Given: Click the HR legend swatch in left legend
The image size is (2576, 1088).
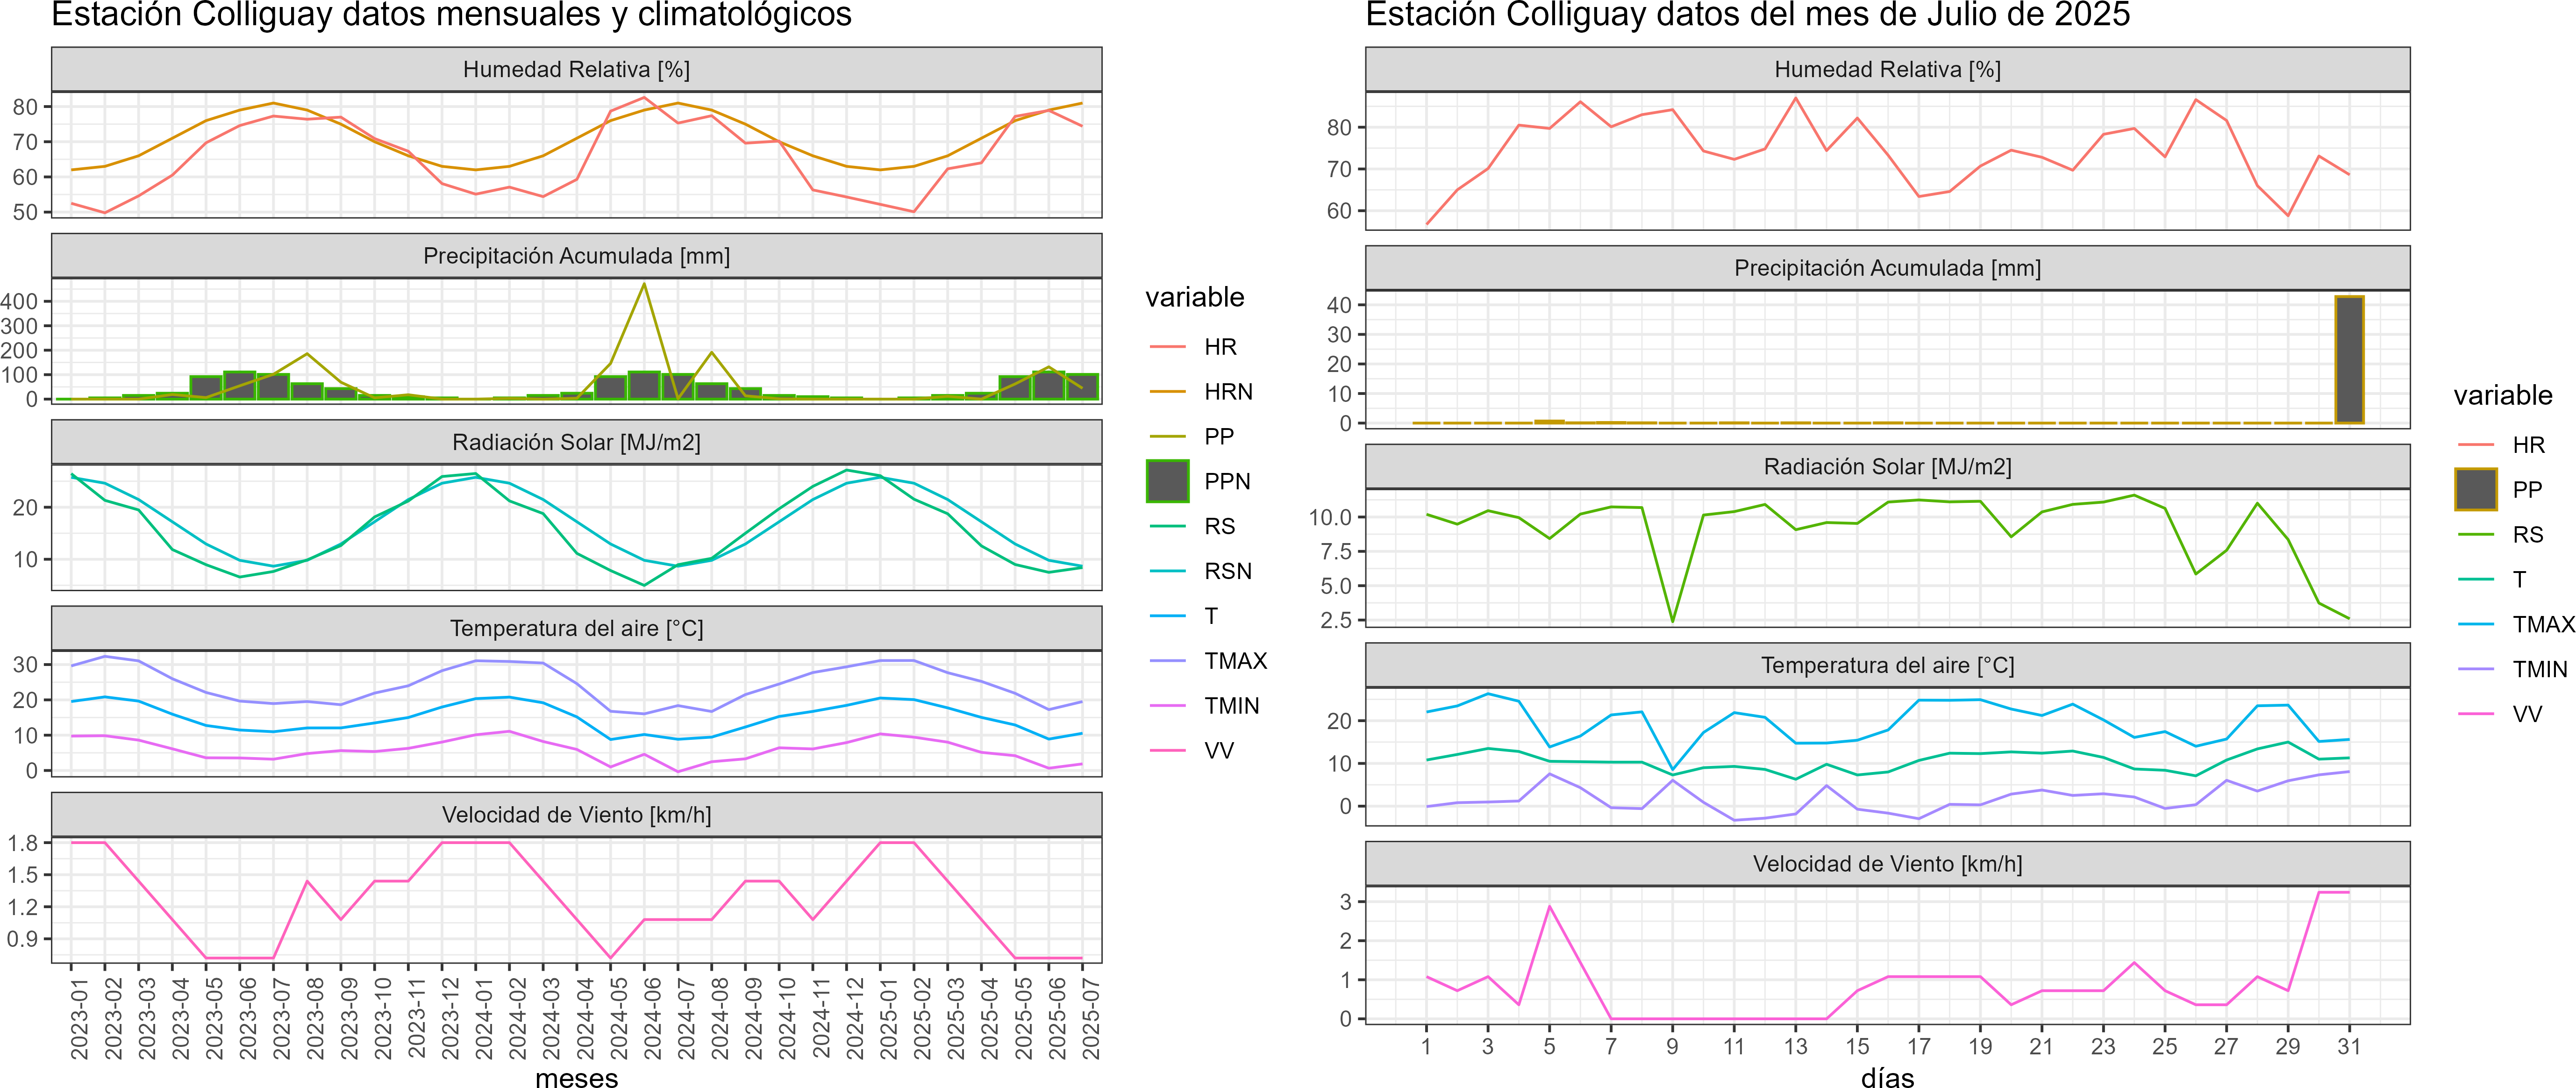Looking at the screenshot, I should [1167, 347].
